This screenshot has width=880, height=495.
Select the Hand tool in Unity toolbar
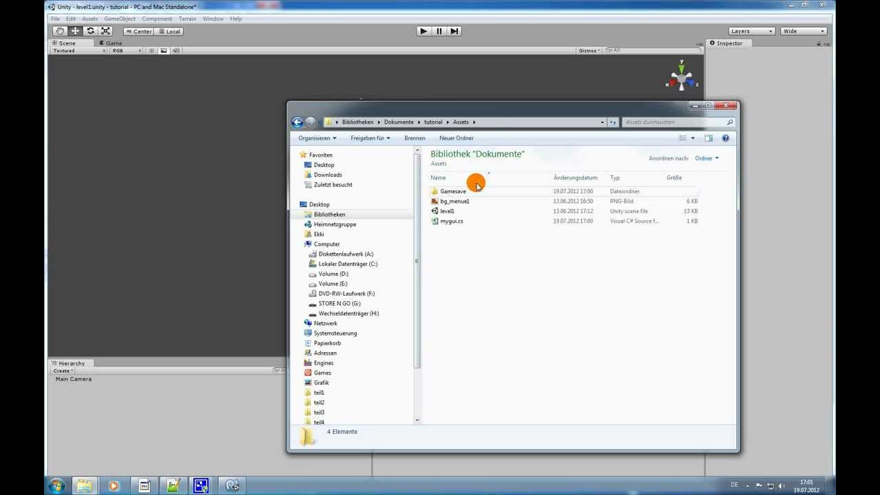tap(60, 31)
